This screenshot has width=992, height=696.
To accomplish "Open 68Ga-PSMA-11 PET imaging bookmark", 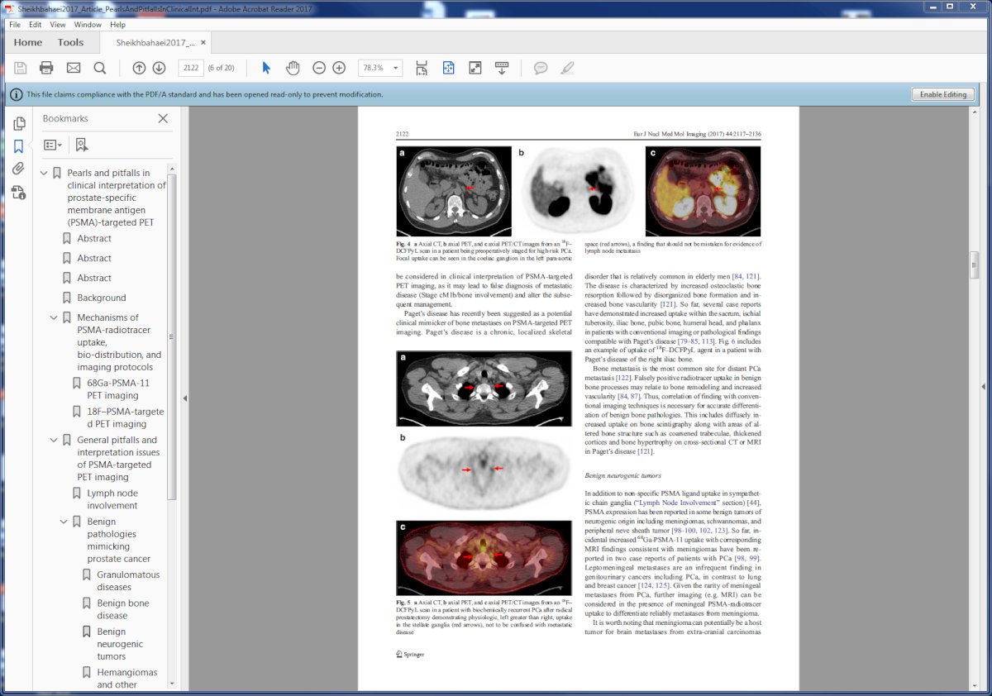I will (118, 389).
